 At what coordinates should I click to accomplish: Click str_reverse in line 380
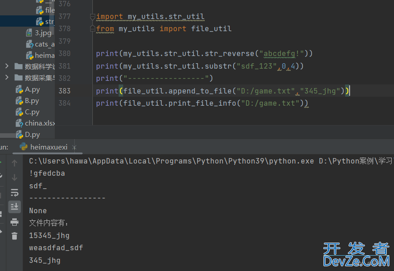230,54
